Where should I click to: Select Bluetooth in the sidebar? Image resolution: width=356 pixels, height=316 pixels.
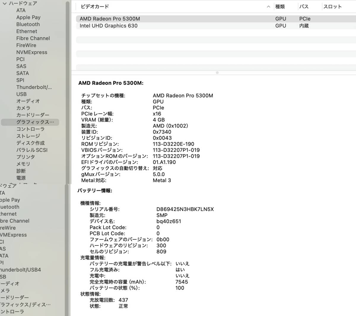coord(28,24)
